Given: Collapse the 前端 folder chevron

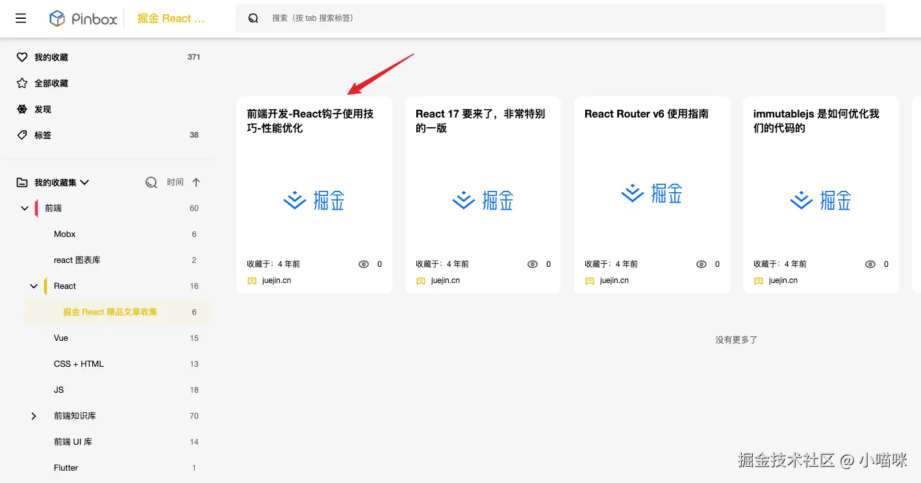Looking at the screenshot, I should click(25, 208).
